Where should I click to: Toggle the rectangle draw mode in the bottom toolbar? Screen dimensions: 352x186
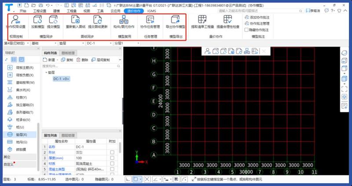[136, 179]
